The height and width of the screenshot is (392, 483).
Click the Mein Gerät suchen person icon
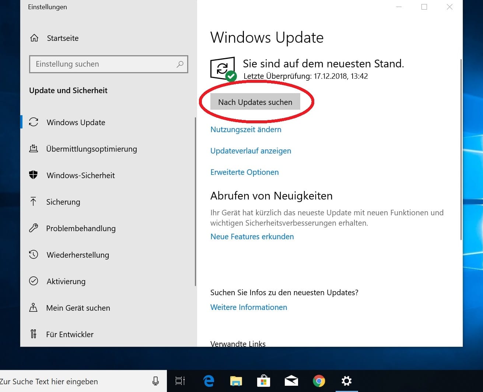tap(34, 308)
